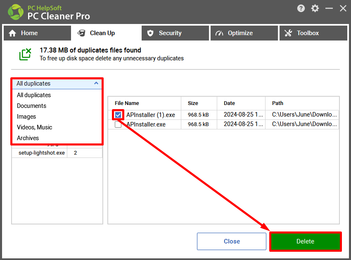Click the size cell of APInstaller (1).exe
The image size is (351, 260).
(199, 115)
